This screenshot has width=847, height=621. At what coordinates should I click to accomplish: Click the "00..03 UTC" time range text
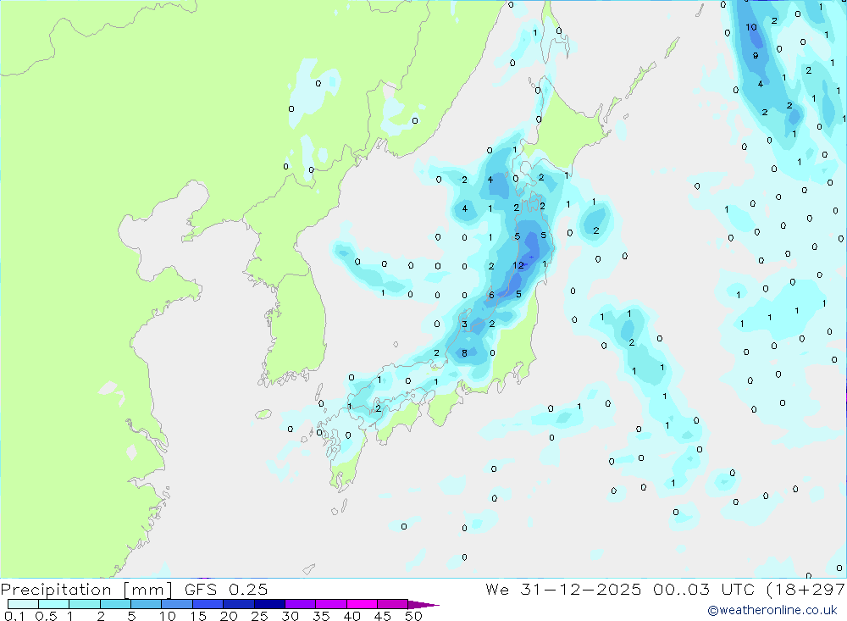click(x=703, y=589)
